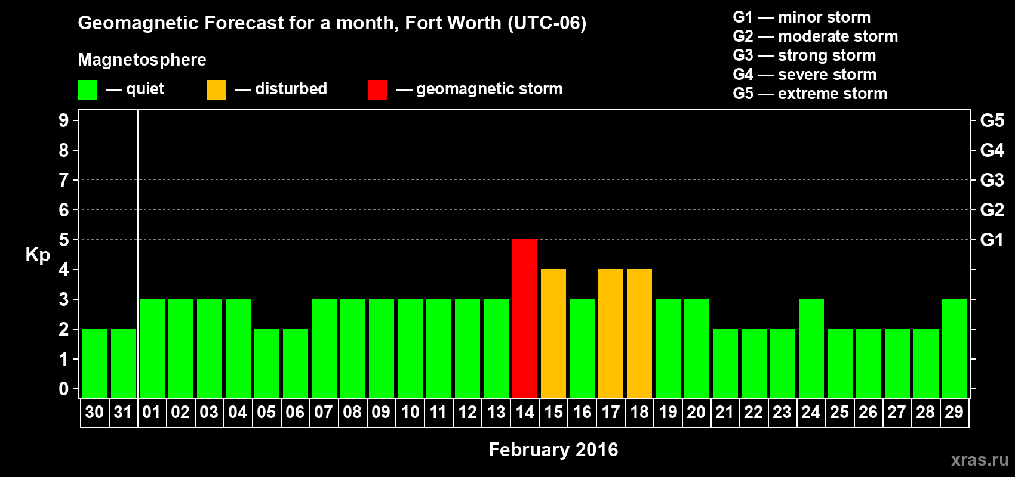Click the orange bar for February 17
Viewport: 1015px width, 477px height.
click(x=611, y=334)
